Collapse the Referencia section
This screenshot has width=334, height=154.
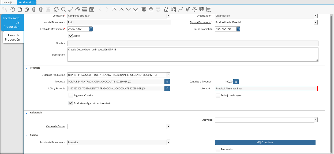[x=27, y=113]
